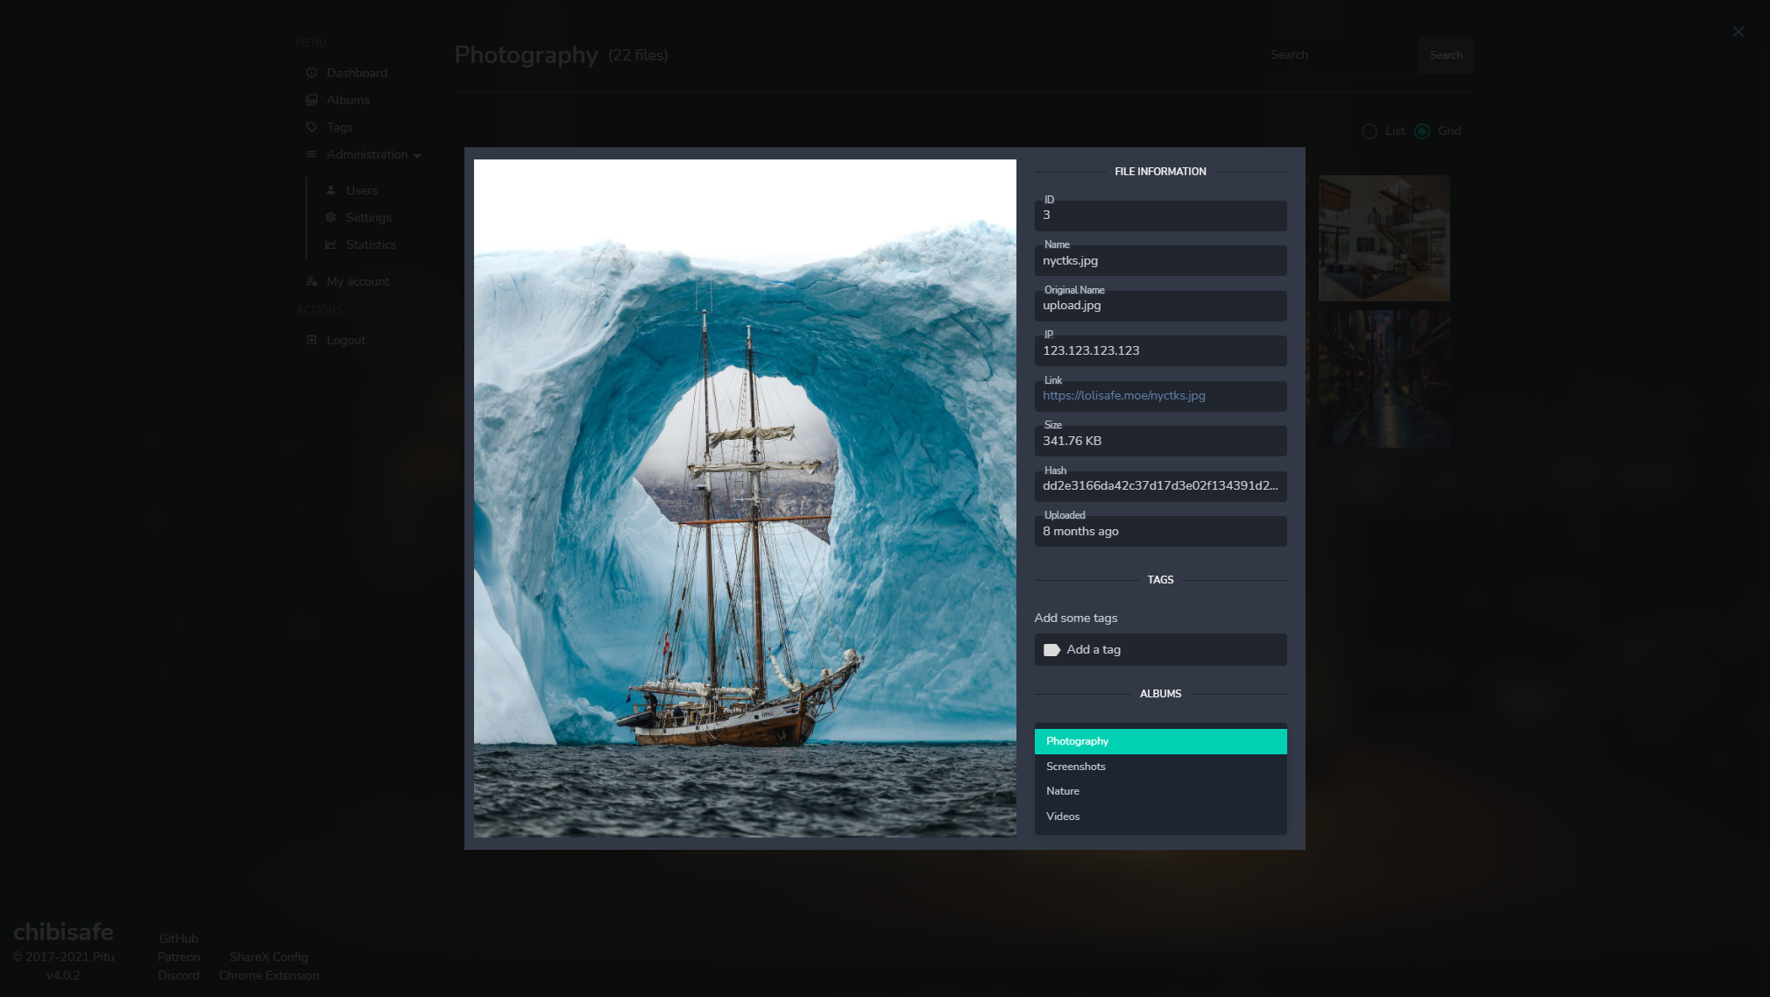Click the Logout icon
Screen dimensions: 1770x997
tap(311, 340)
